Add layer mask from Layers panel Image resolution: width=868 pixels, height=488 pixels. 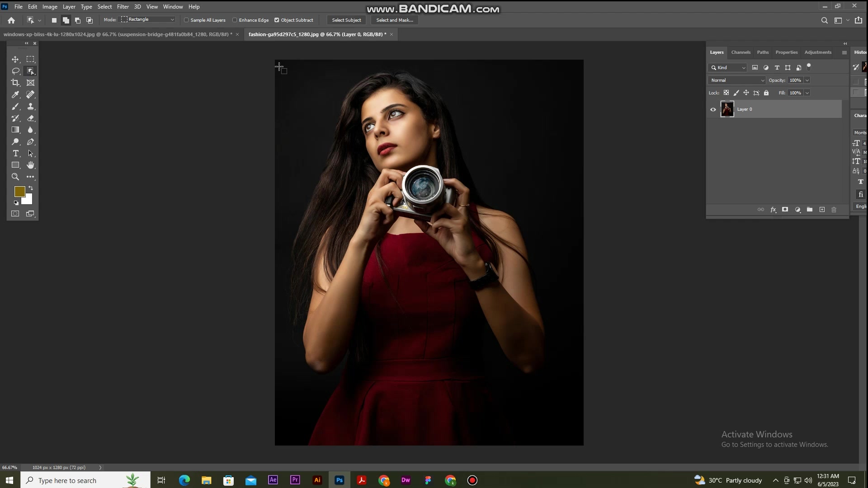(785, 210)
